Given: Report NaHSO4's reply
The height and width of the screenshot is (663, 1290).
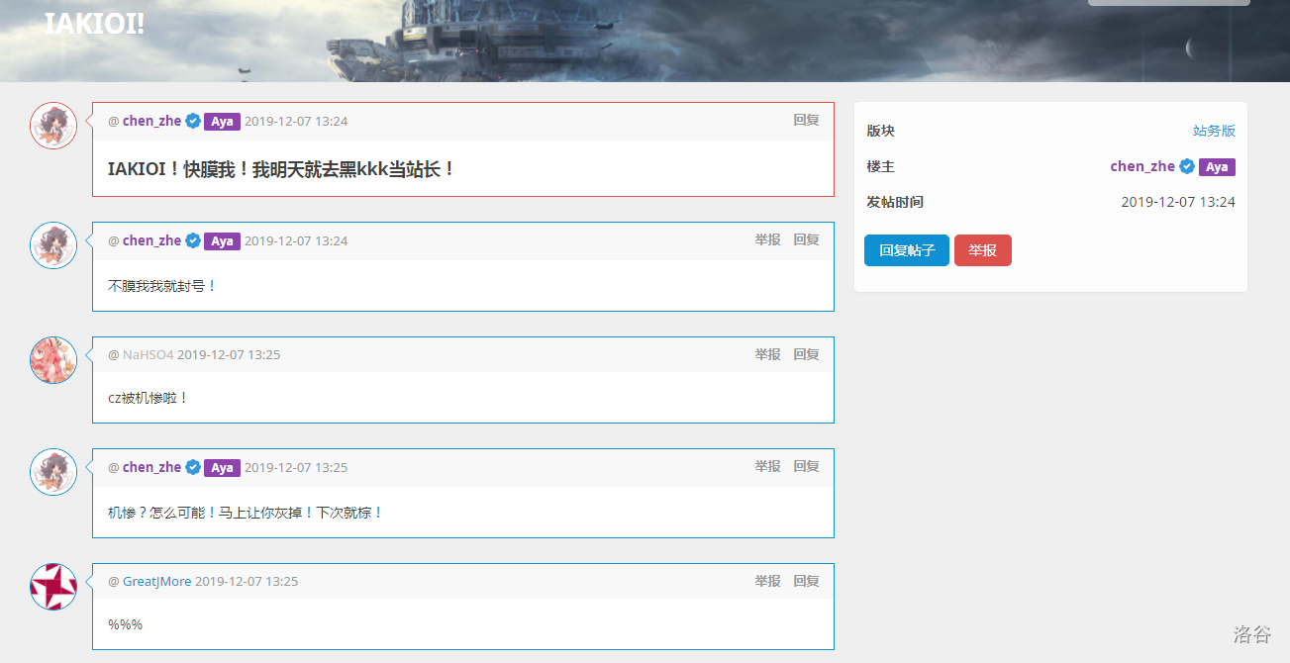Looking at the screenshot, I should point(767,354).
